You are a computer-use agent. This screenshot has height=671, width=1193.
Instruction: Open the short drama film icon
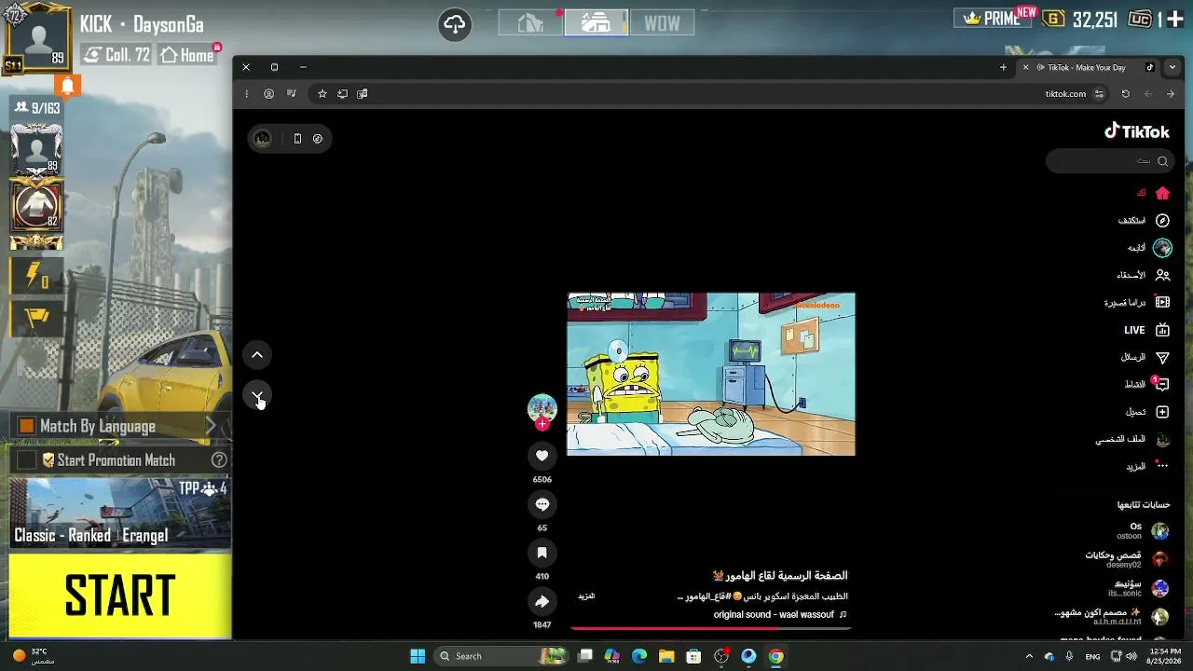(1162, 302)
